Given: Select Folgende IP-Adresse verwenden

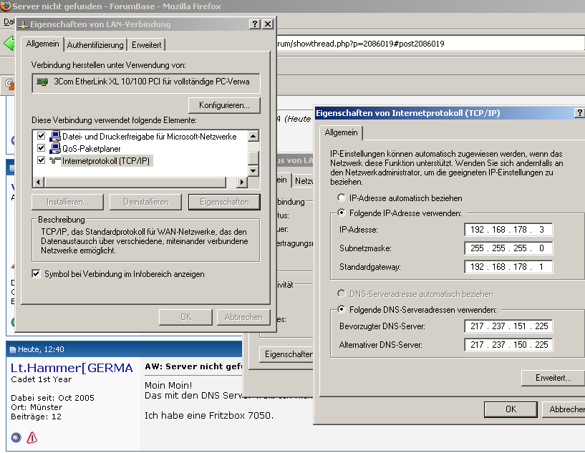Looking at the screenshot, I should coord(341,213).
